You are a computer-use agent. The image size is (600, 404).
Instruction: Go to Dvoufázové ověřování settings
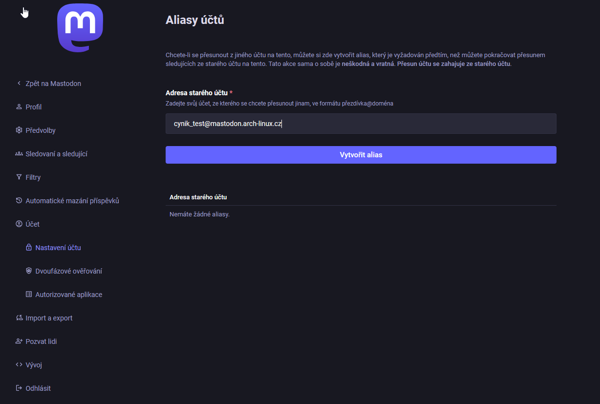click(68, 271)
